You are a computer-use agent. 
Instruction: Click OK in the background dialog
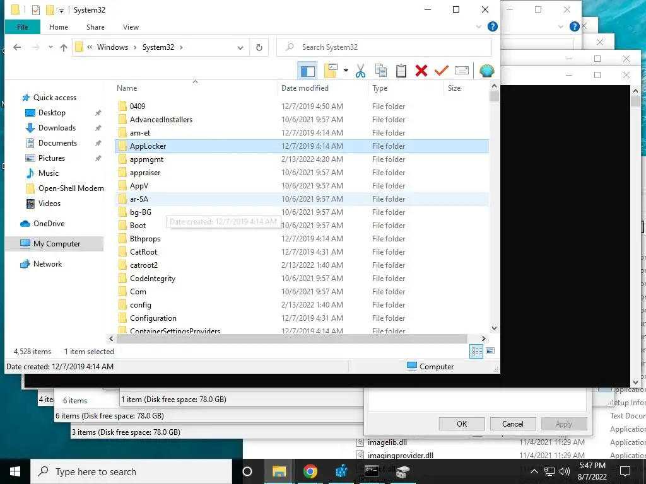462,424
